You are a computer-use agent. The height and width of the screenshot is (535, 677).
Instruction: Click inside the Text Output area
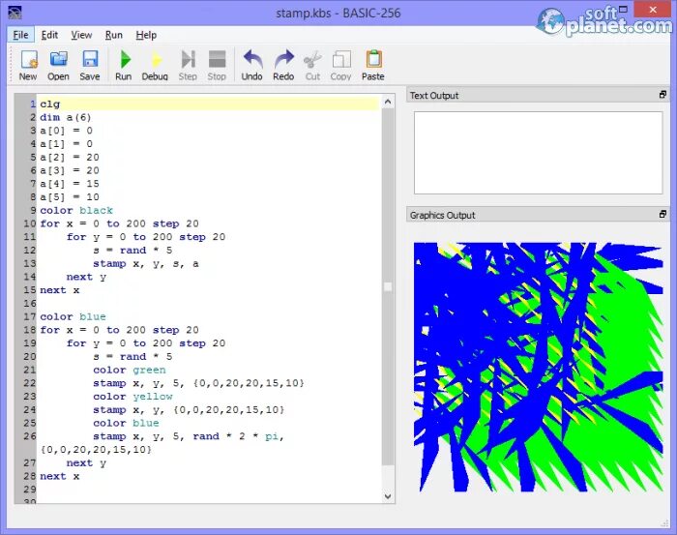click(538, 153)
